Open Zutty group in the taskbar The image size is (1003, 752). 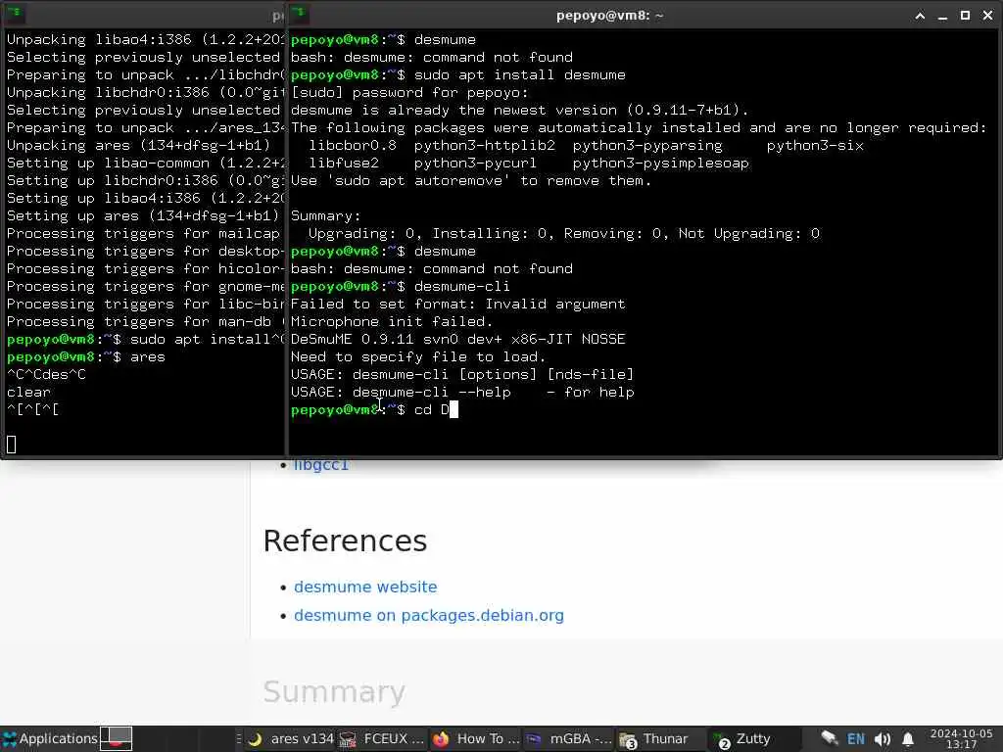(753, 738)
